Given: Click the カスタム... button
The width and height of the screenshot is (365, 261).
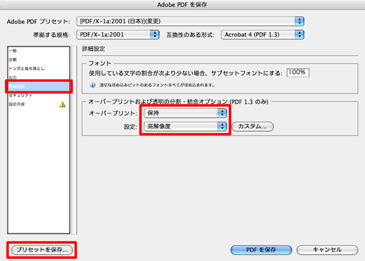Looking at the screenshot, I should (253, 127).
